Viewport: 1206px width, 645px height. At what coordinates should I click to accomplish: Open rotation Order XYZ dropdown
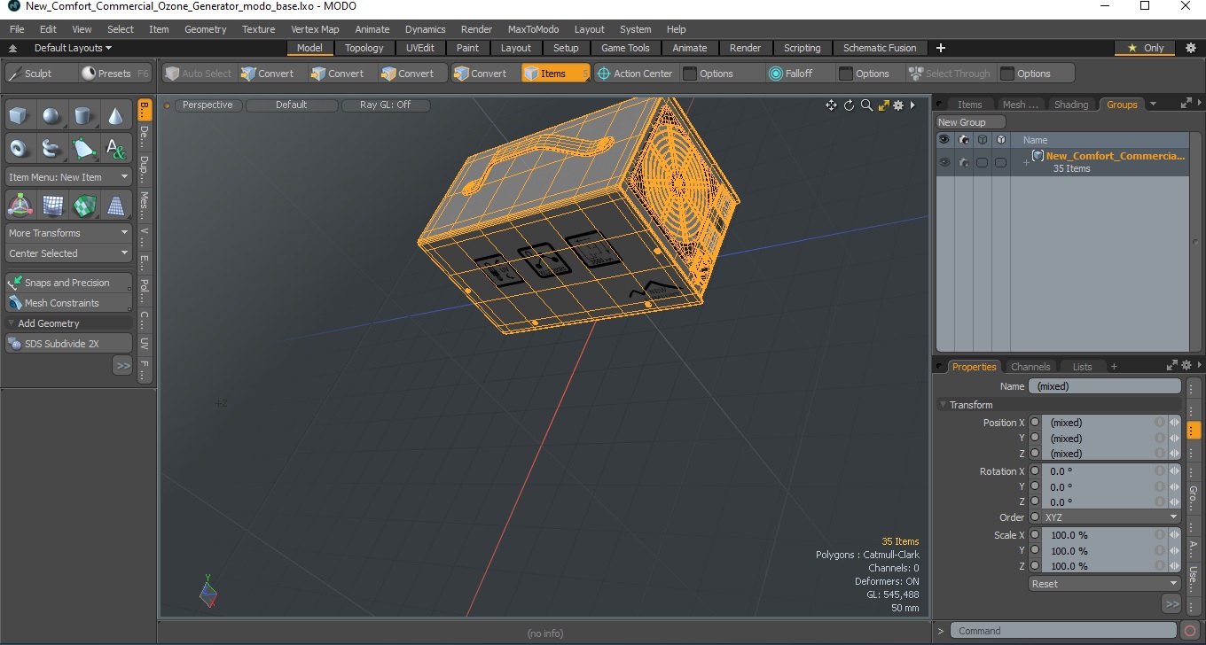(1112, 517)
